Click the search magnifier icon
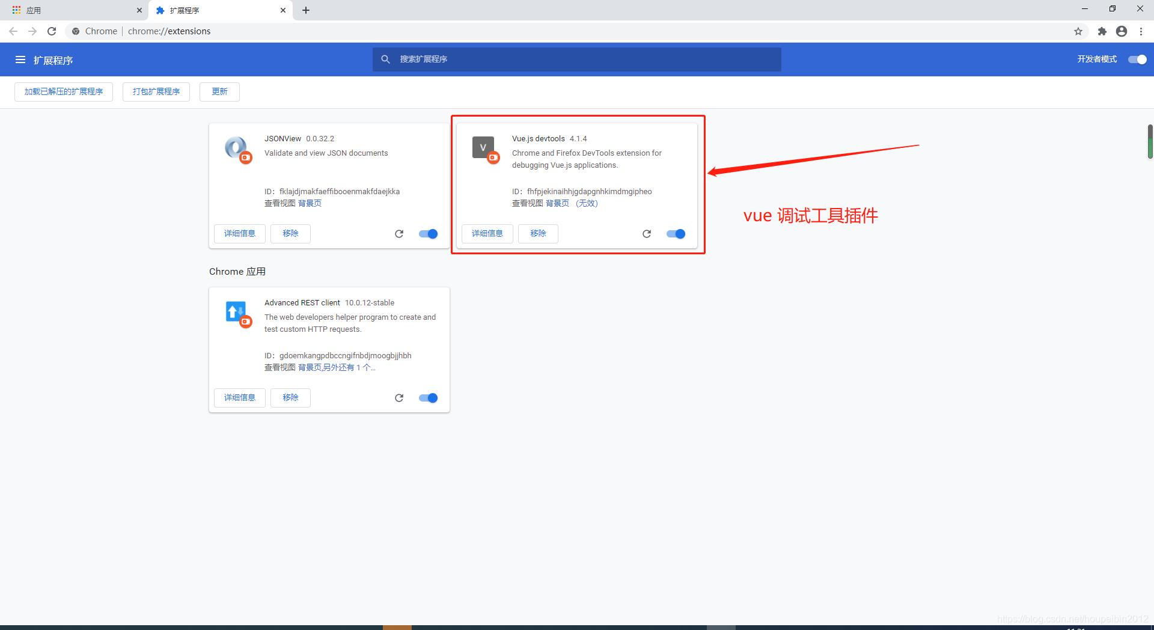Image resolution: width=1154 pixels, height=630 pixels. (x=386, y=59)
